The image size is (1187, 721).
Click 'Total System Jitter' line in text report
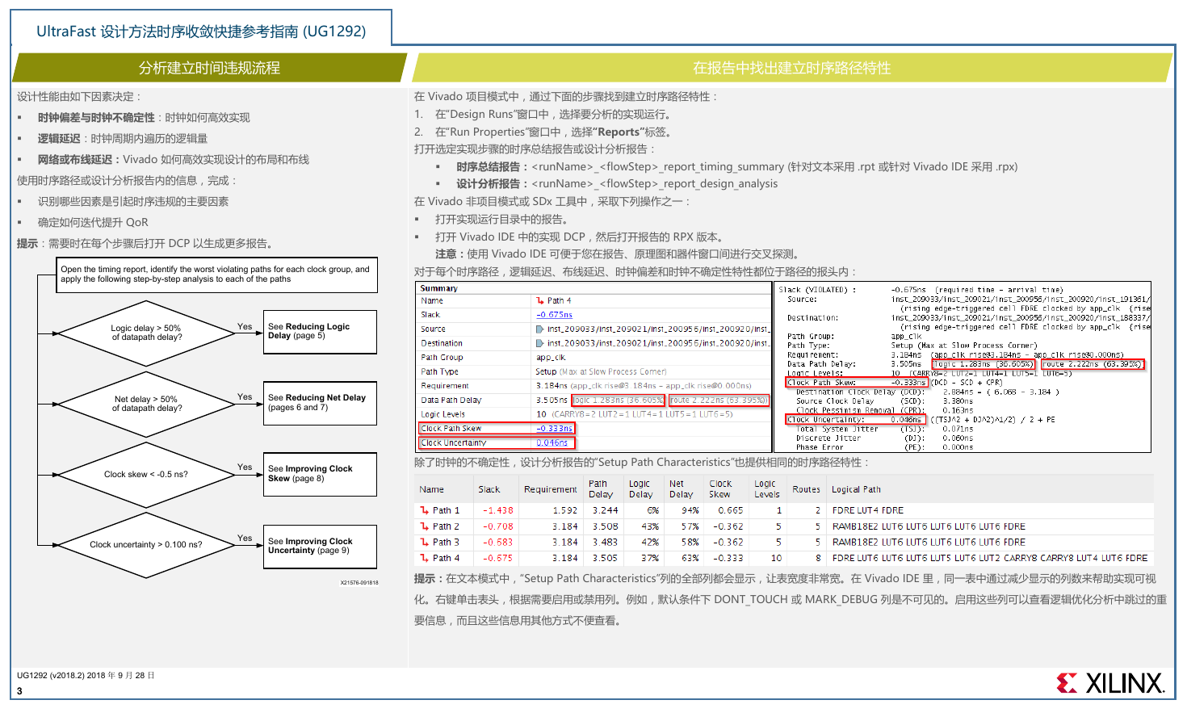(x=884, y=429)
